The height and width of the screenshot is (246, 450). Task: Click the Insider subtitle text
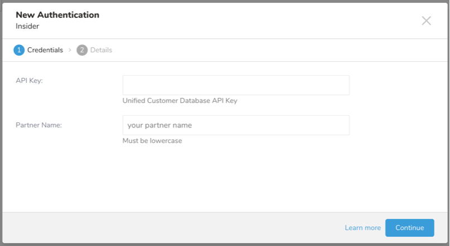tap(28, 26)
